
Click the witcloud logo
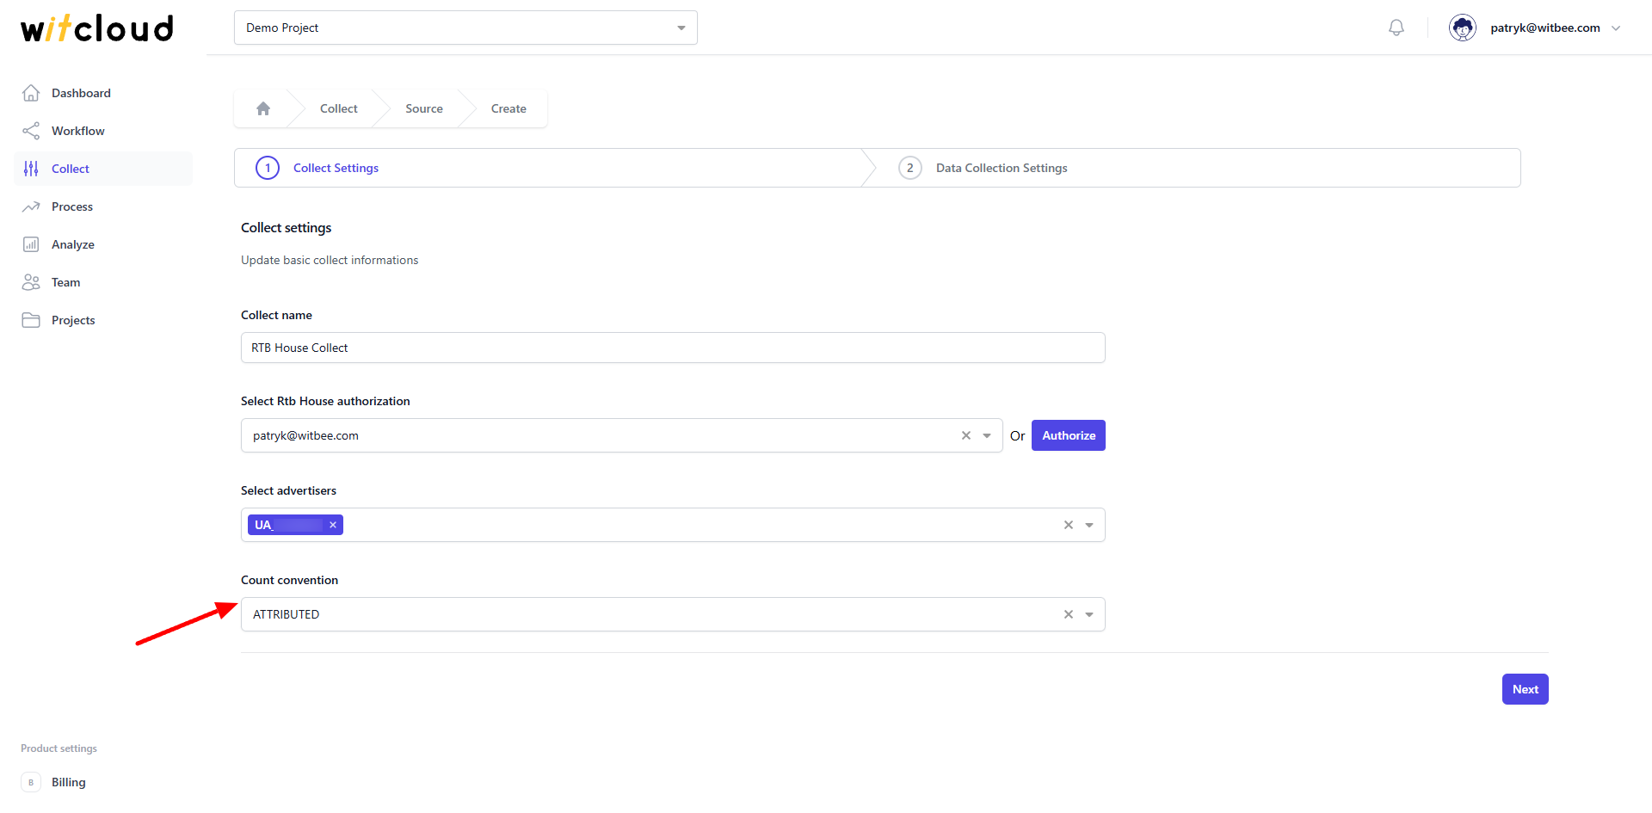pyautogui.click(x=97, y=28)
